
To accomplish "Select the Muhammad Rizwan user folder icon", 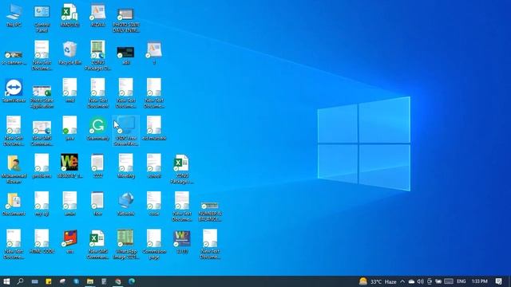I will [14, 169].
